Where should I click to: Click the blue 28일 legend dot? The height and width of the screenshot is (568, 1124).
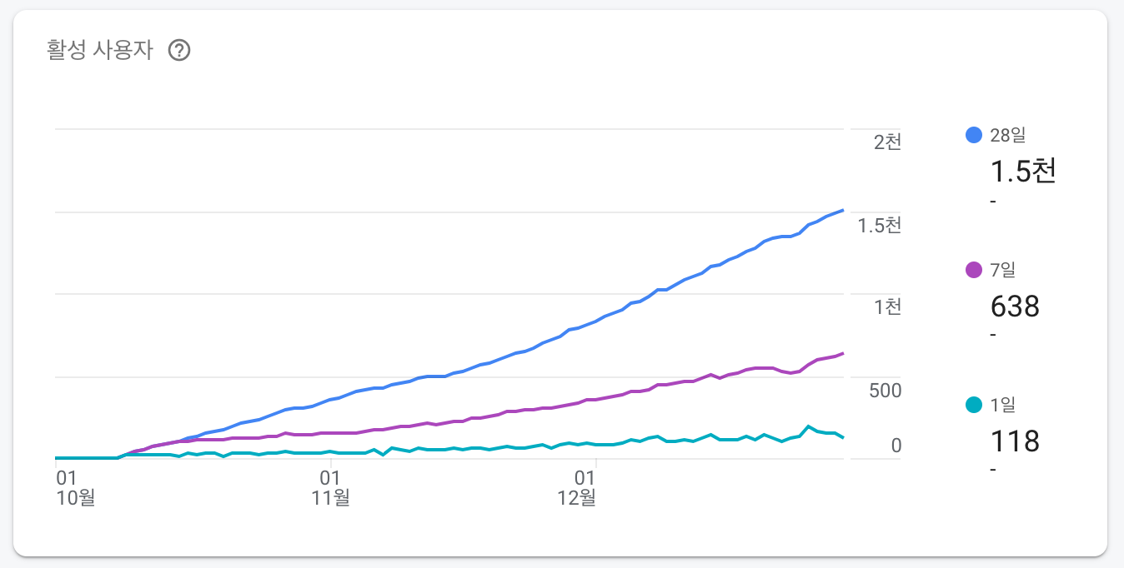coord(973,135)
